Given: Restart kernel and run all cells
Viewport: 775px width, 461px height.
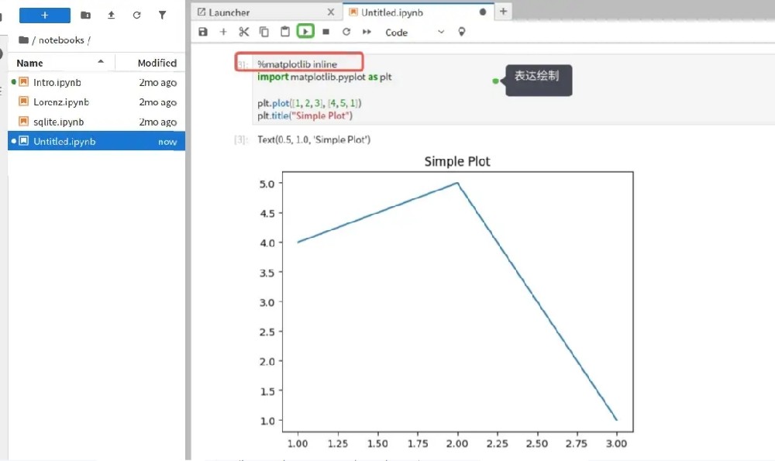Looking at the screenshot, I should [x=367, y=32].
